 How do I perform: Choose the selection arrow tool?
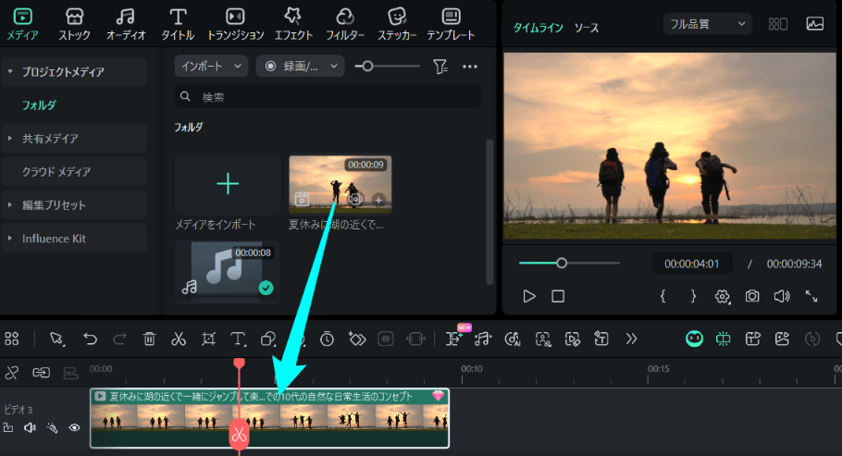(56, 339)
